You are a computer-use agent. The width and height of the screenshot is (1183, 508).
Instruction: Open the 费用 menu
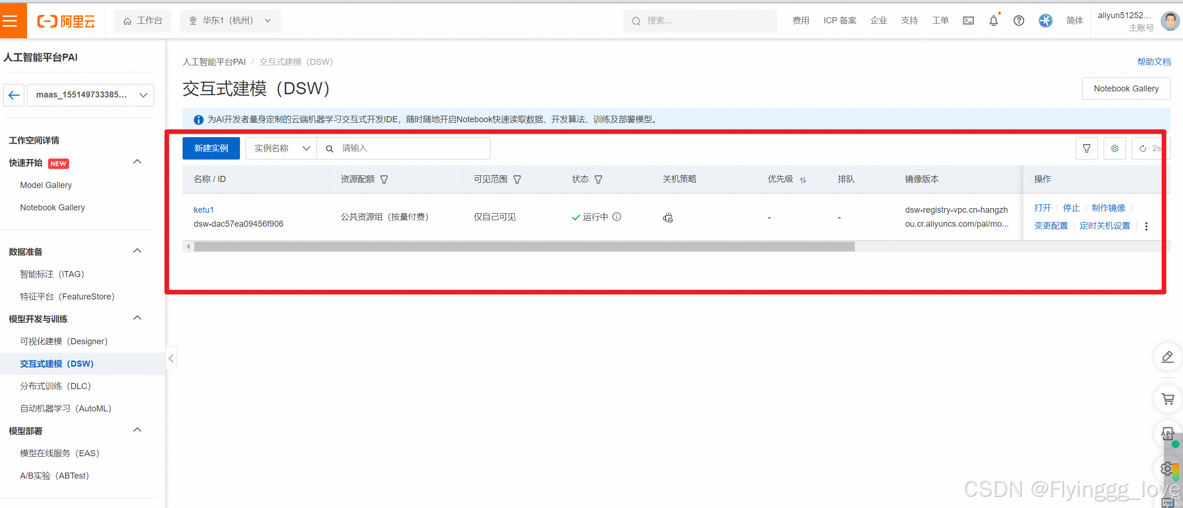click(801, 21)
